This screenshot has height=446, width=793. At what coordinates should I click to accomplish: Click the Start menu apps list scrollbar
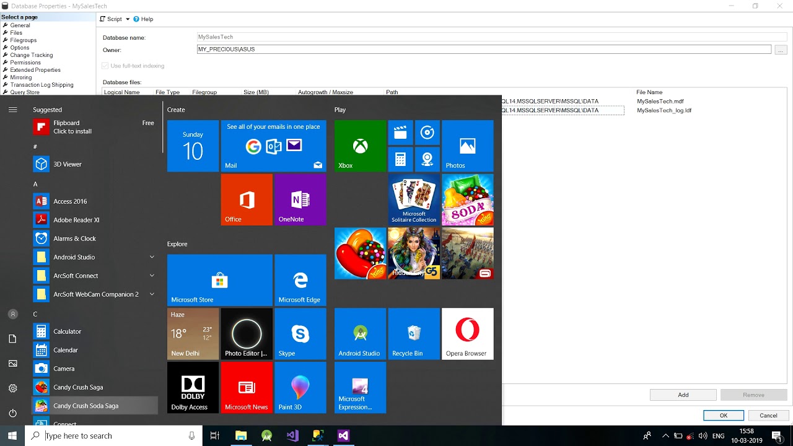(162, 127)
